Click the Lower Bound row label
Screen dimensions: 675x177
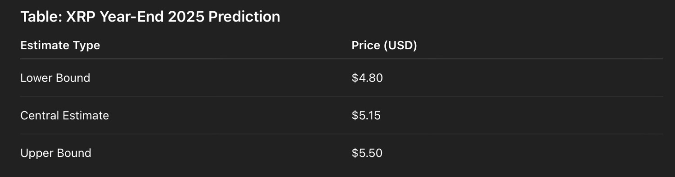point(55,78)
